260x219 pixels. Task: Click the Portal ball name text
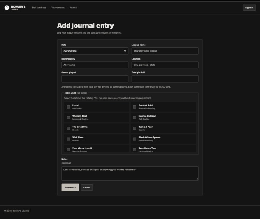coord(75,105)
